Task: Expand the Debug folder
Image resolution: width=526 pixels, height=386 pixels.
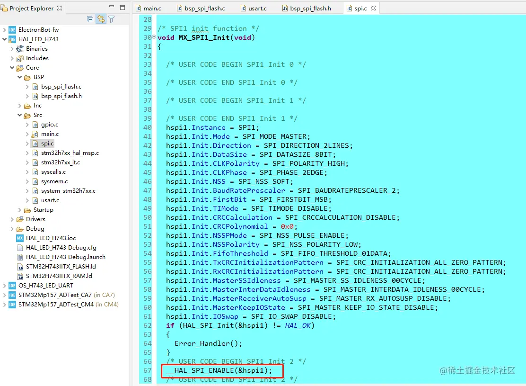Action: pyautogui.click(x=12, y=228)
